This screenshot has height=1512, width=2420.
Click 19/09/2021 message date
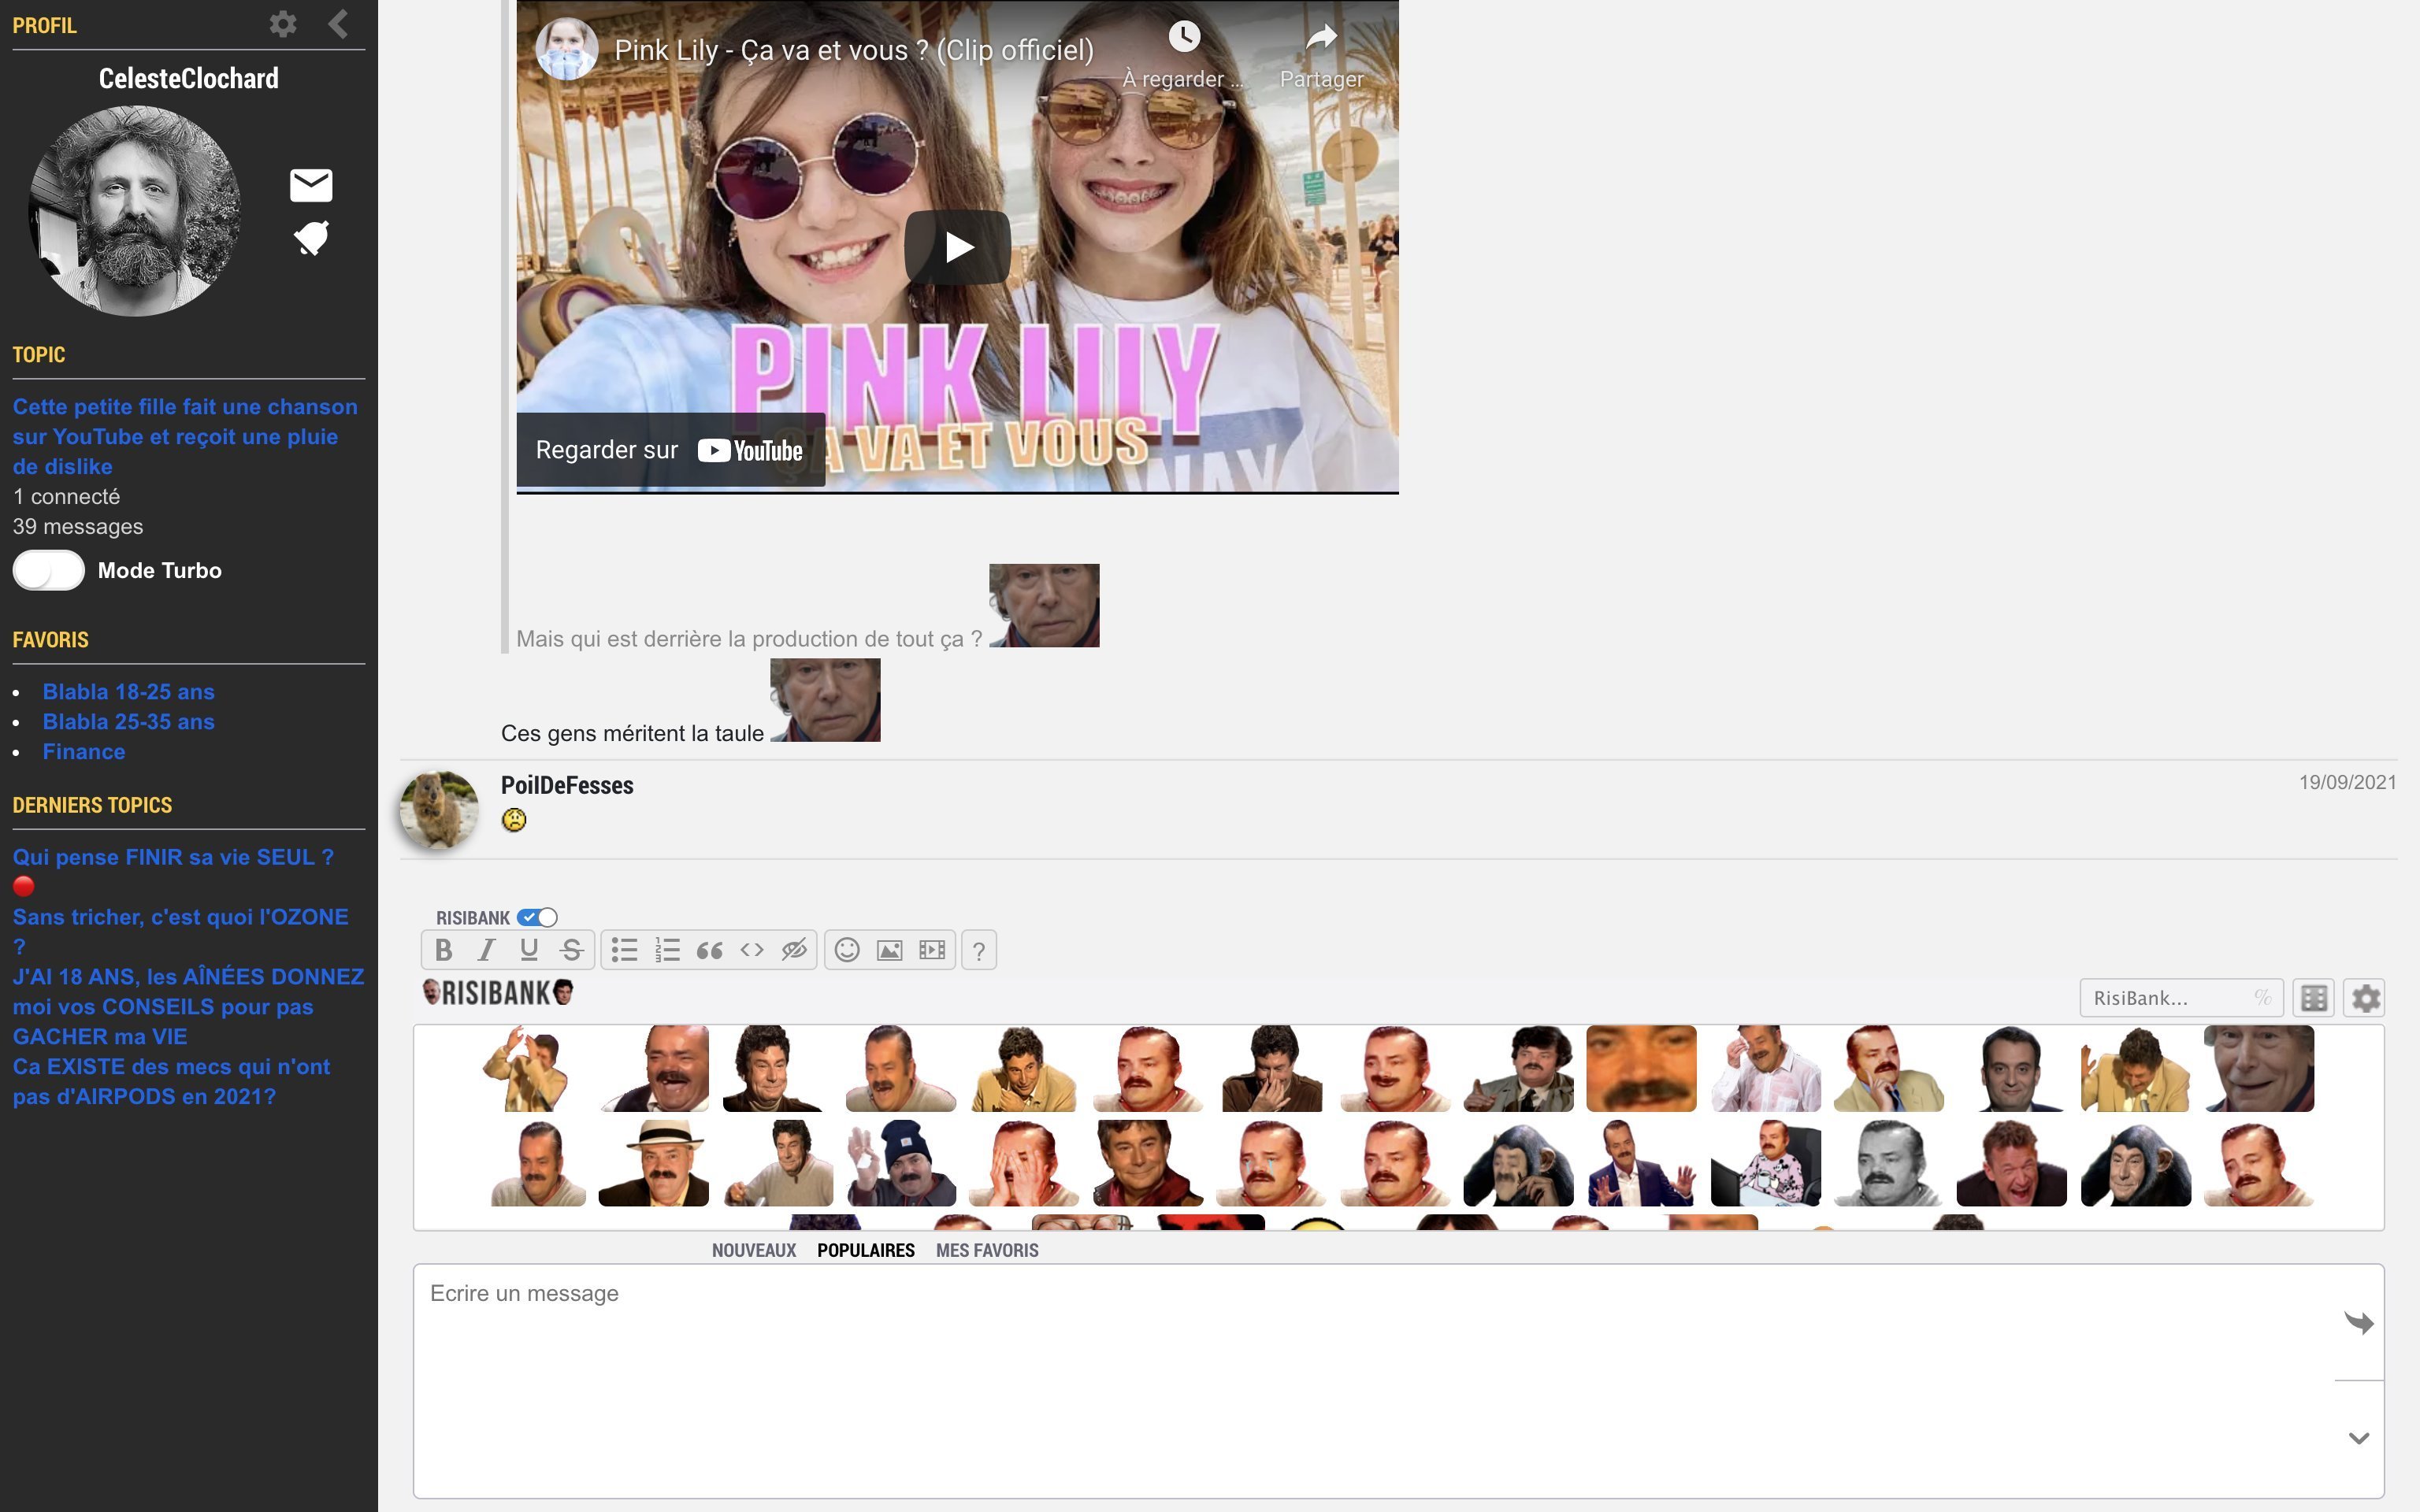tap(2347, 782)
